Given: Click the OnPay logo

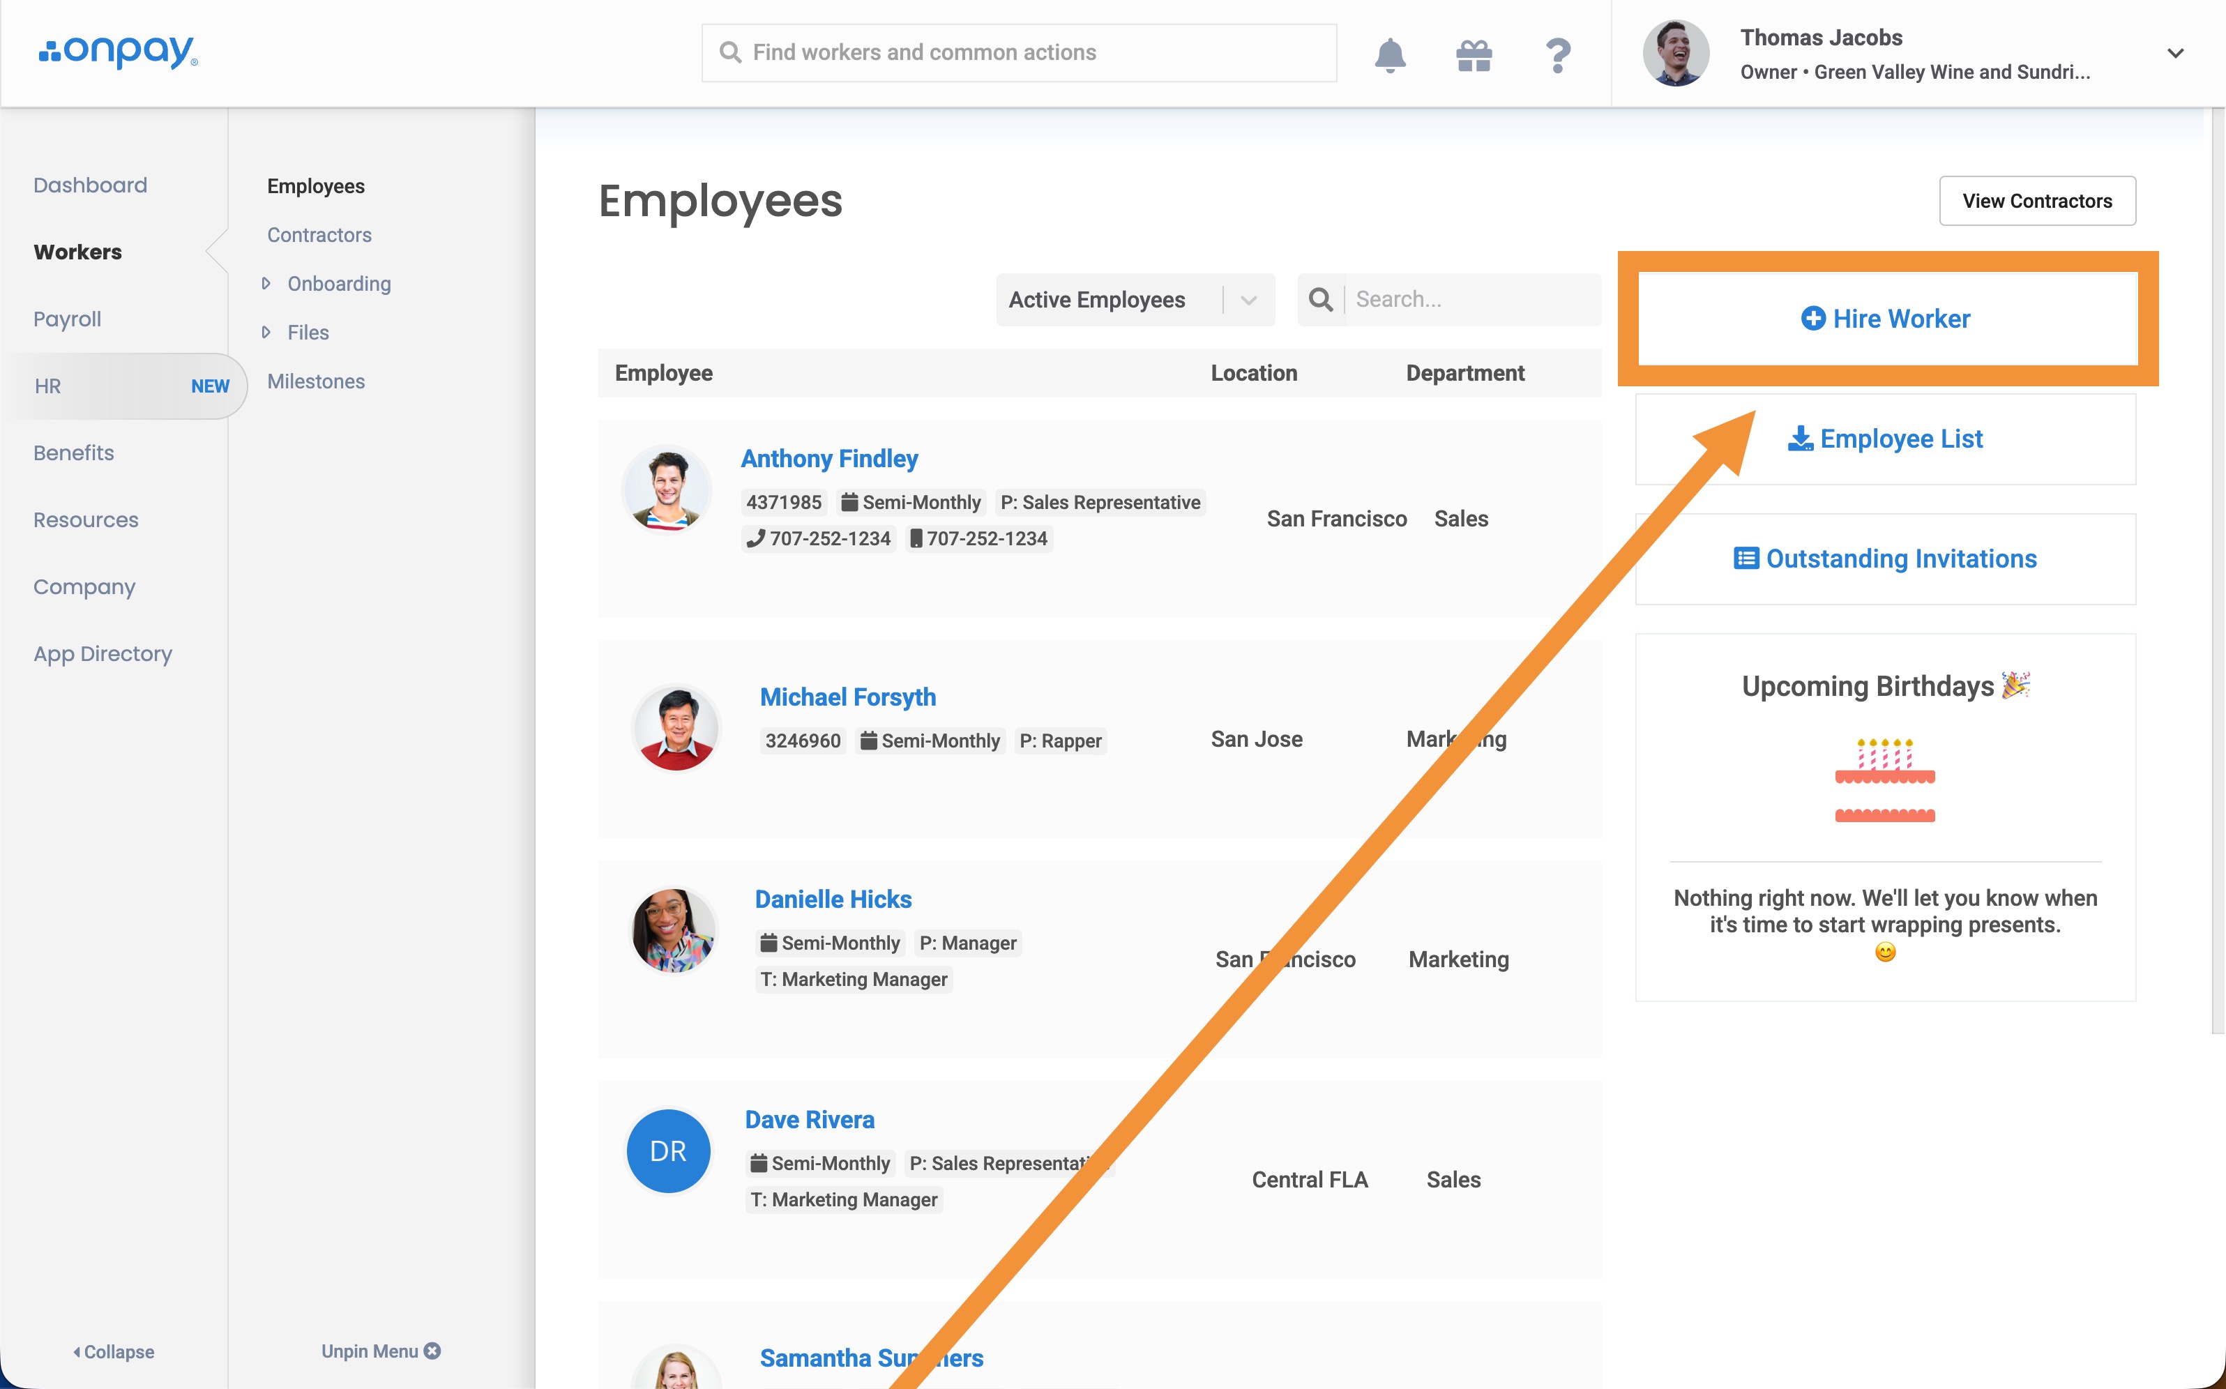Looking at the screenshot, I should [x=119, y=52].
